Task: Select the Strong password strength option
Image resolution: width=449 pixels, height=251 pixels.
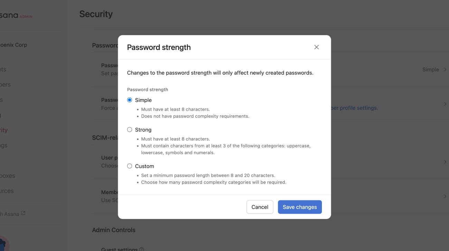Action: [x=130, y=129]
